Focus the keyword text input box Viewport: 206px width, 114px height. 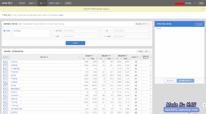(31, 34)
